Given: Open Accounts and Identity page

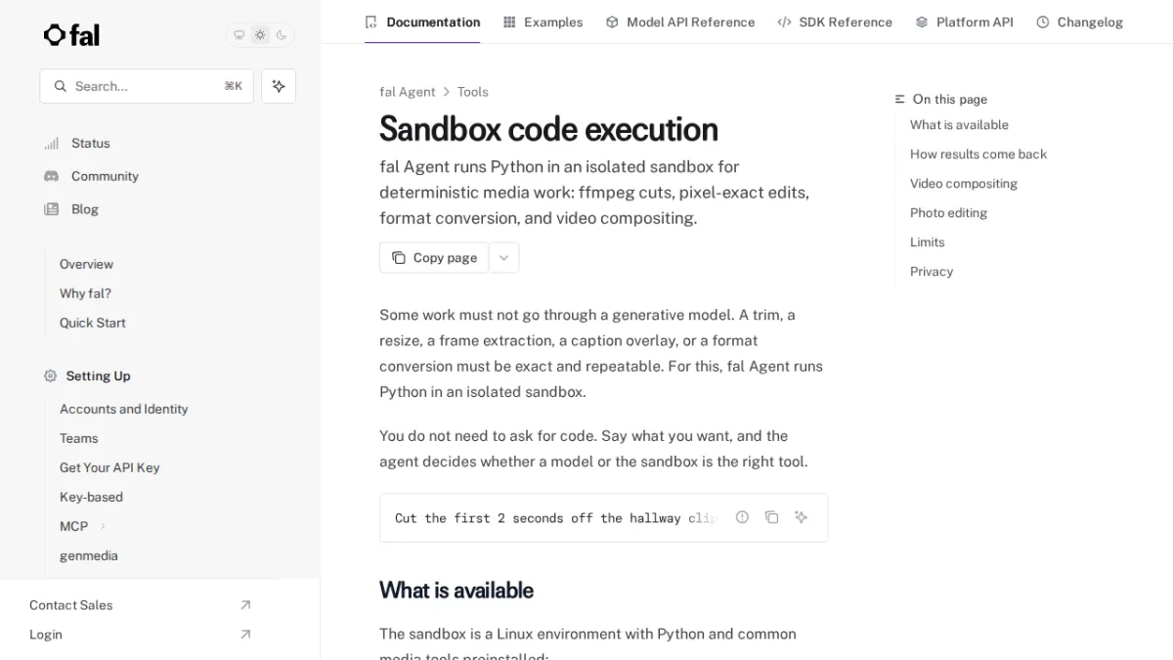Looking at the screenshot, I should [x=123, y=409].
